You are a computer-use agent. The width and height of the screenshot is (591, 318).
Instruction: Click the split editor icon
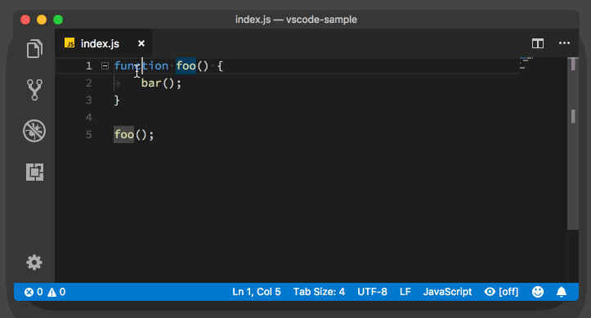pyautogui.click(x=538, y=43)
